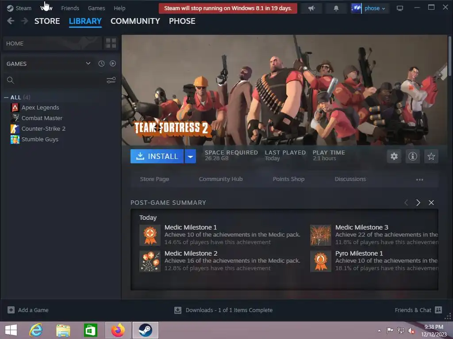Click the library HOME button
Viewport: 453px width, 339px height.
coord(53,43)
